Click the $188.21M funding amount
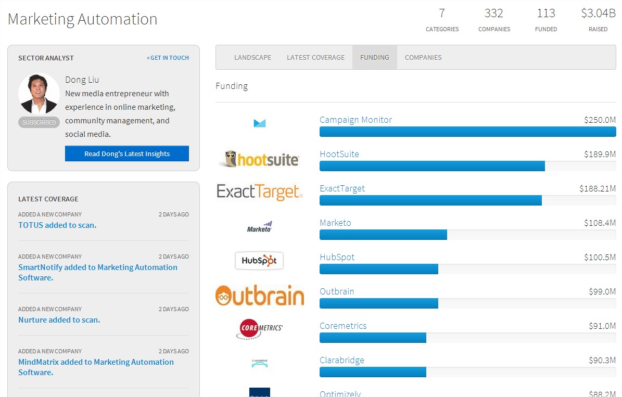Viewport: 622px width, 397px height. tap(598, 188)
